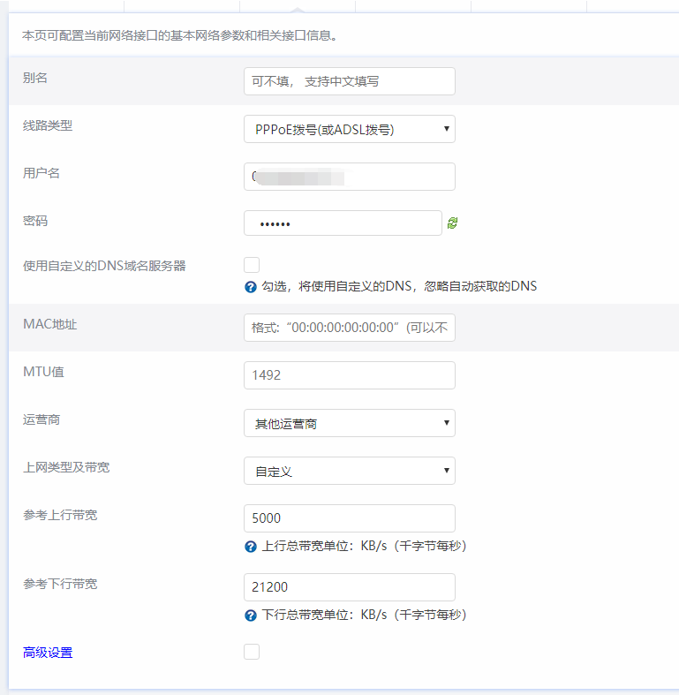Click the 勾选，将使用自定义的DNS hint text

coord(399,287)
